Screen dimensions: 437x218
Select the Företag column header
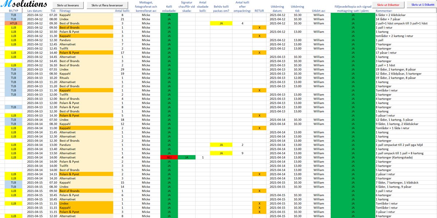pos(66,11)
